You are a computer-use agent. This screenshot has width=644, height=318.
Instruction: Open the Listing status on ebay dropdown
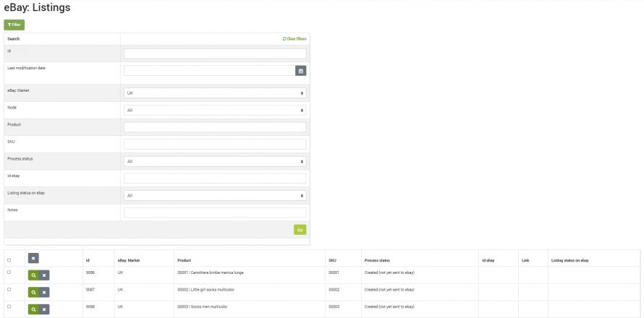215,196
